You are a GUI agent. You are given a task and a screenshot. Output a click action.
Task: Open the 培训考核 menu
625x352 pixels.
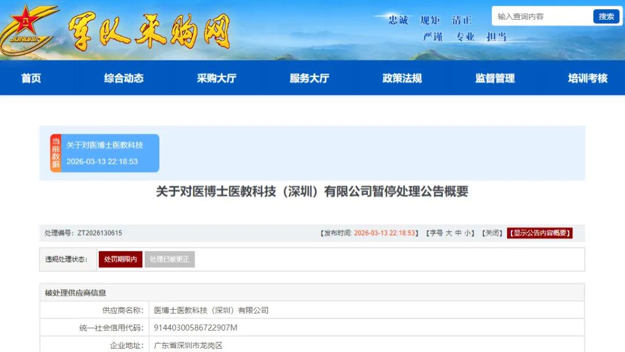(586, 78)
